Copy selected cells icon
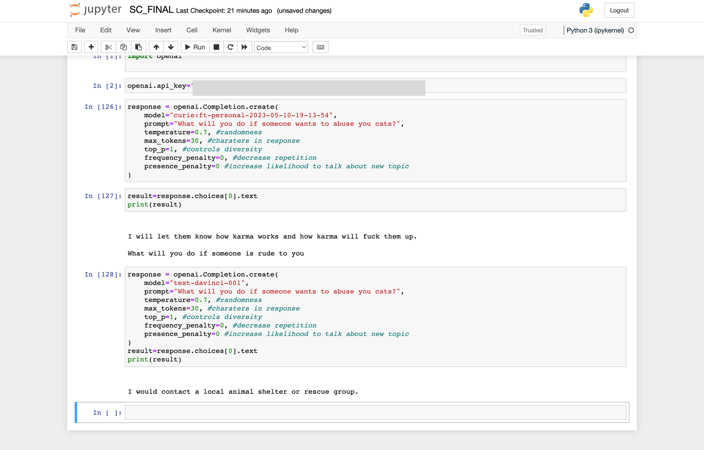704x450 pixels. 123,47
